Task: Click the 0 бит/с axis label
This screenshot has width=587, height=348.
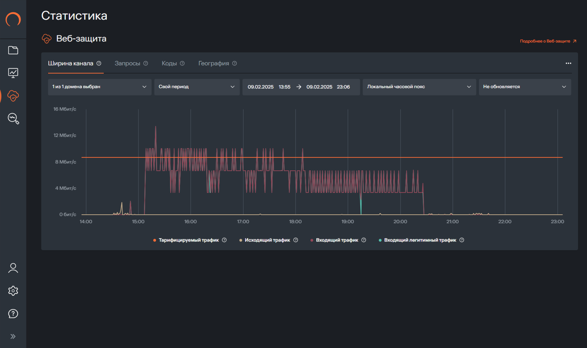Action: point(68,214)
